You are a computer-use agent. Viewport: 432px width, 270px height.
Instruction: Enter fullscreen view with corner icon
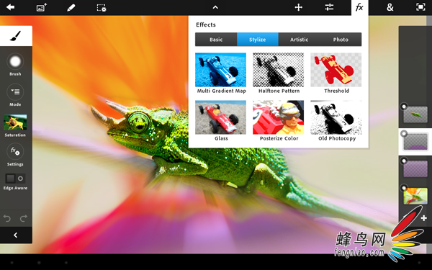420,7
